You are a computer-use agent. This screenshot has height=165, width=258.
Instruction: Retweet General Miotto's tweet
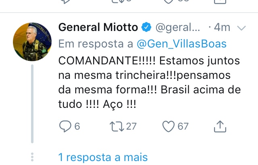point(117,126)
